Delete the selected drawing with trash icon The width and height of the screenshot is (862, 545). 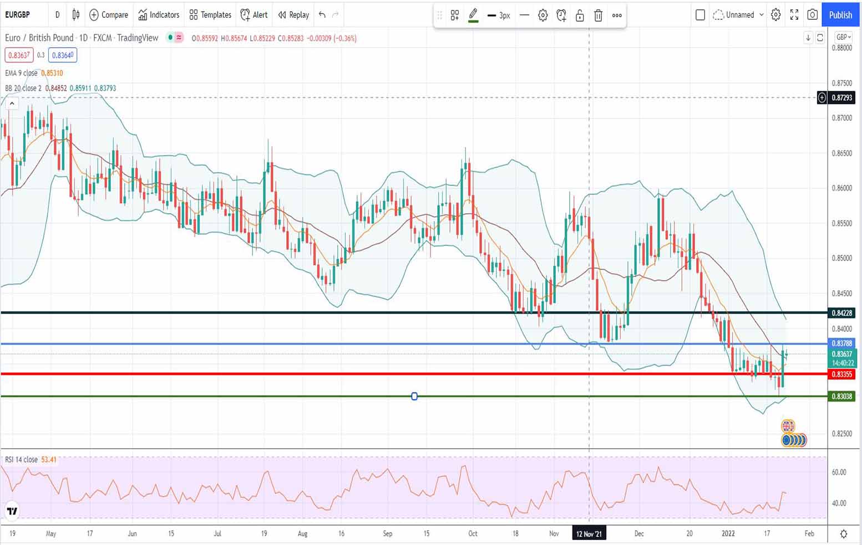[x=598, y=16]
